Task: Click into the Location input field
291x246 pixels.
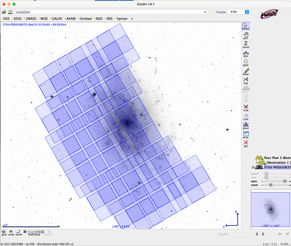Action: 117,12
